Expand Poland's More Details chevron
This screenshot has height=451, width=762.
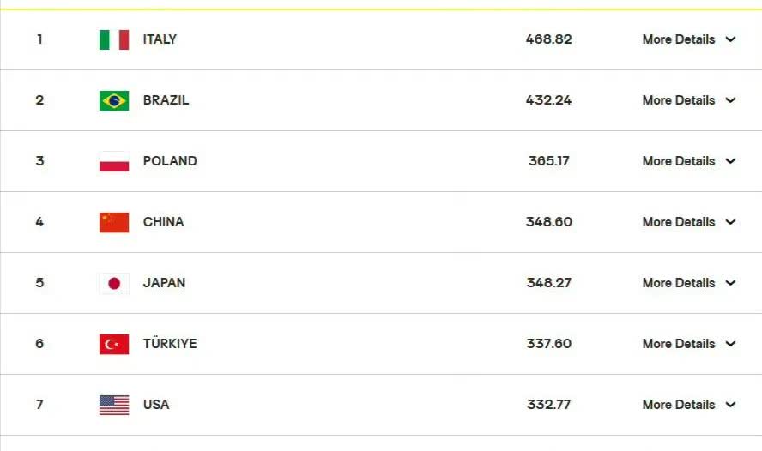(x=730, y=161)
